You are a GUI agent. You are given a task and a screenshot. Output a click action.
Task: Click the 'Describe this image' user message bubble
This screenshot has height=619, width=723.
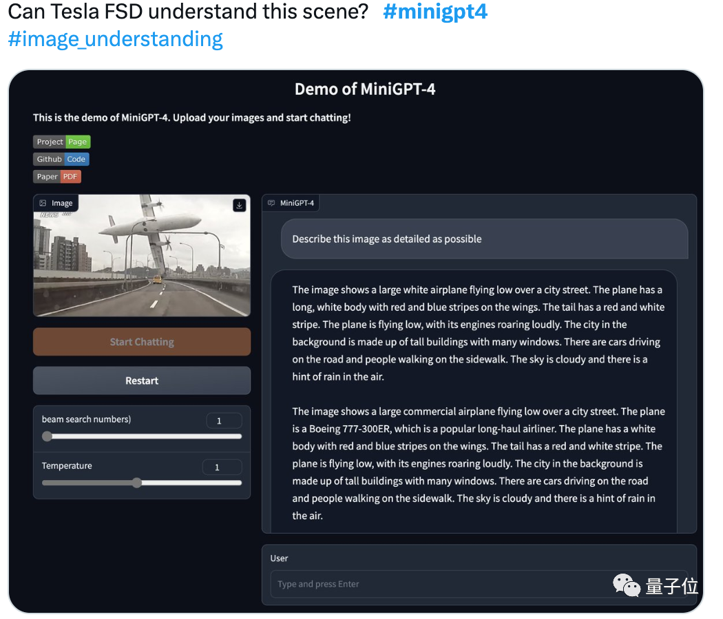pyautogui.click(x=485, y=239)
